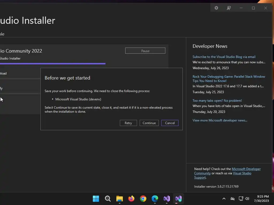274x205 pixels.
Task: Click the Tuesday, July 25, 2023 date
Action: [x=208, y=92]
